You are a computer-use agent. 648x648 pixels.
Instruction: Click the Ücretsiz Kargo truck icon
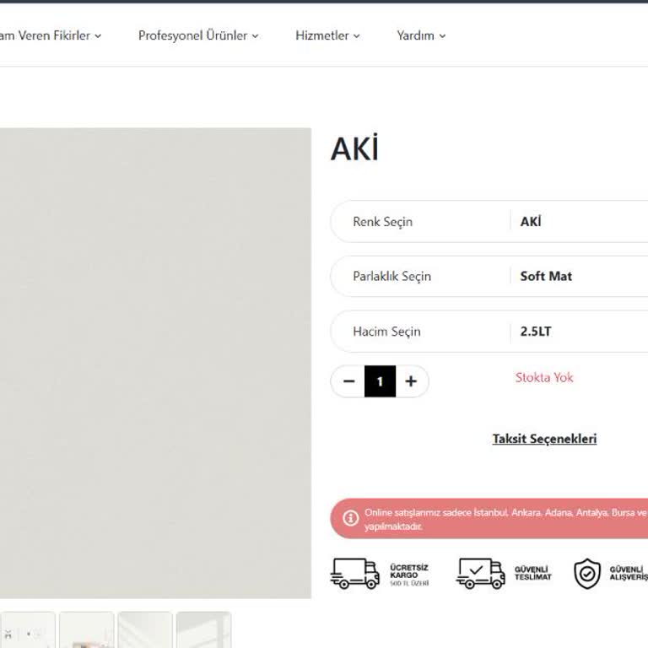point(354,573)
